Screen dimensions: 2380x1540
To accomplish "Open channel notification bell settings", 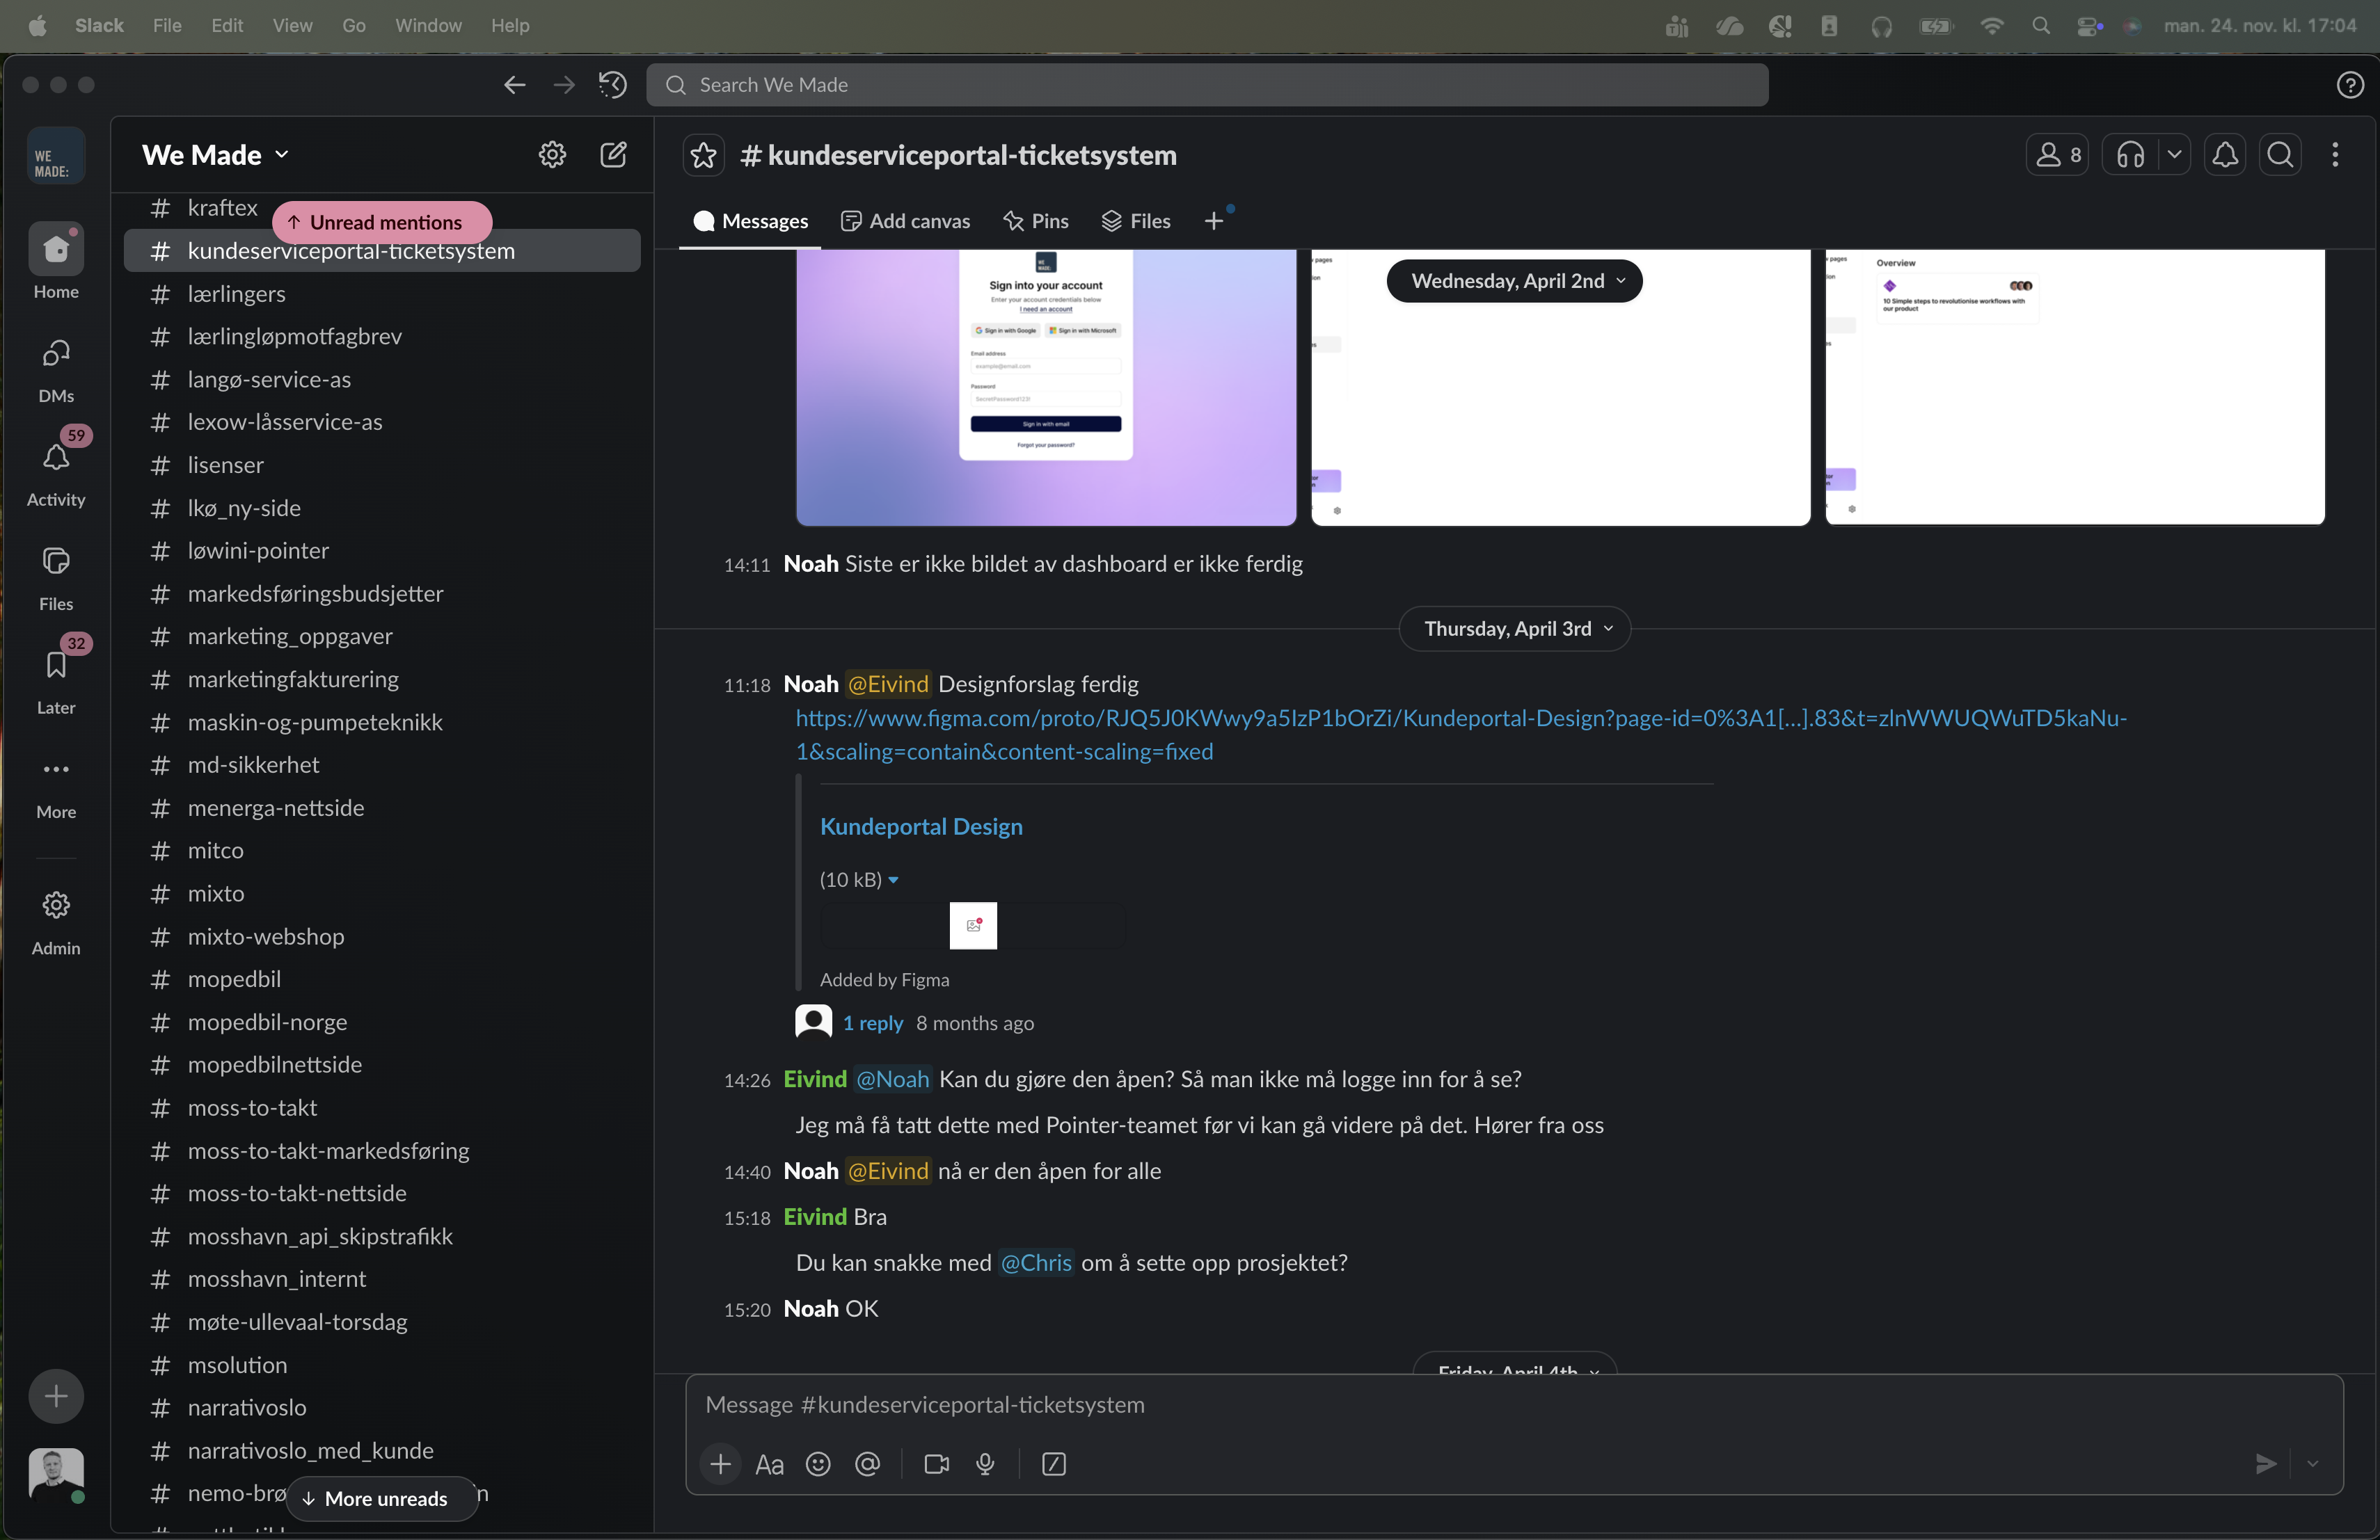I will pyautogui.click(x=2224, y=155).
